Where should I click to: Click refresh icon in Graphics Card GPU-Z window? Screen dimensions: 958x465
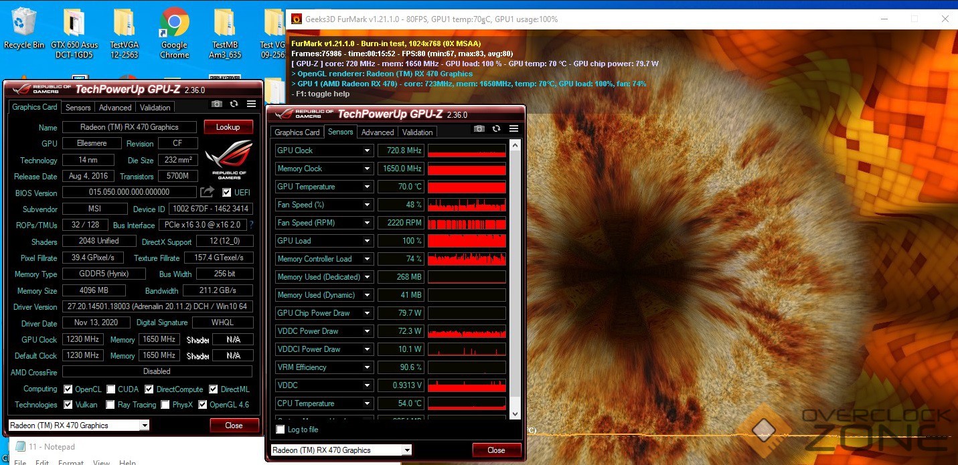coord(234,104)
